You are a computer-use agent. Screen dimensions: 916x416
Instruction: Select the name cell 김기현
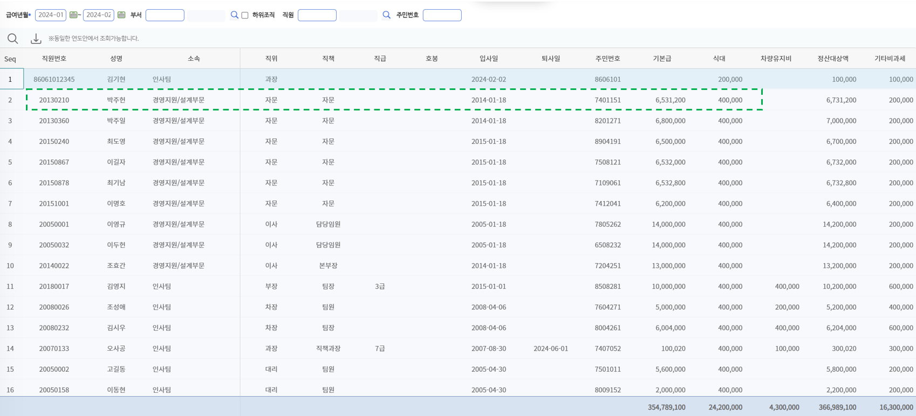click(116, 79)
